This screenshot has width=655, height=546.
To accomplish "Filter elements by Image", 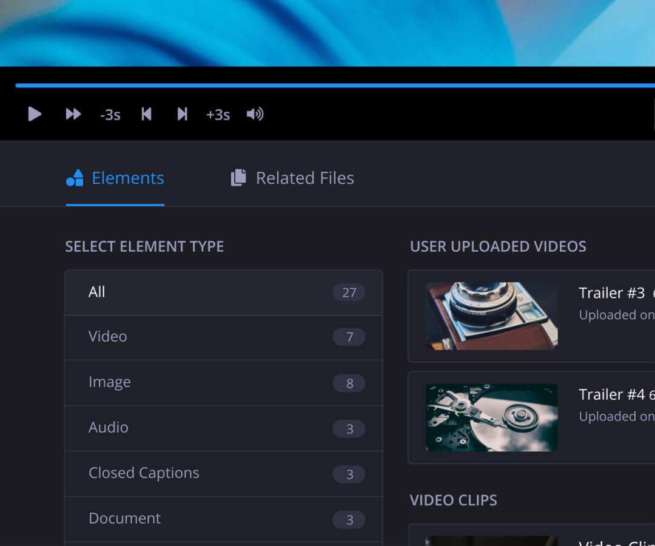I will pos(224,383).
